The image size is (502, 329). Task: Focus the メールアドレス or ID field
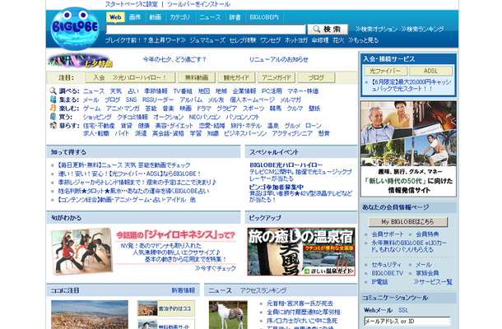pyautogui.click(x=407, y=322)
